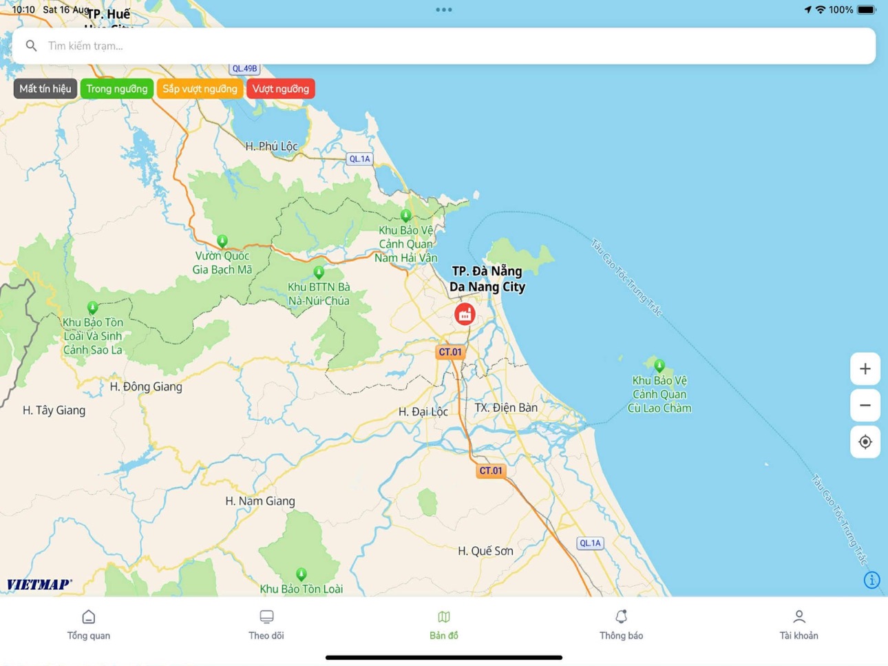Open the Tổng quan tab

coord(89,625)
